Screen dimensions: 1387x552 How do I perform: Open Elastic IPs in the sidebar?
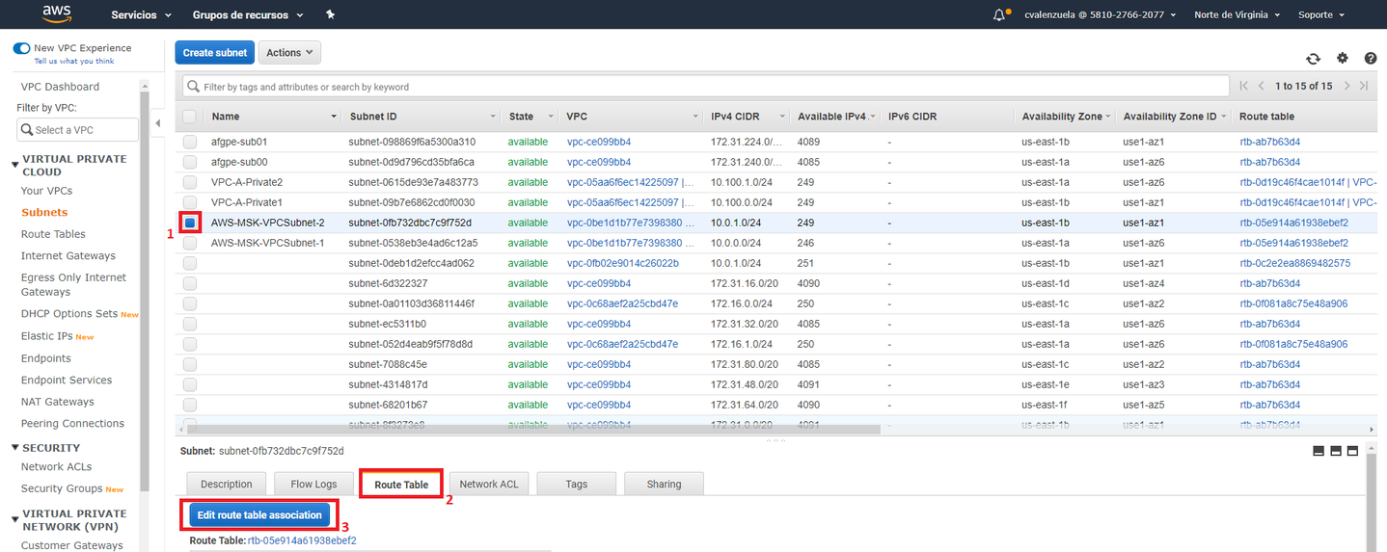pyautogui.click(x=46, y=336)
